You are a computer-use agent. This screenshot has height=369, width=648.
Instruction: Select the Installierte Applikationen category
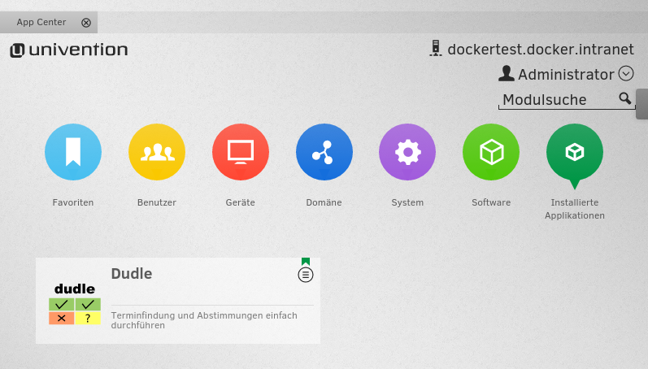pos(575,152)
